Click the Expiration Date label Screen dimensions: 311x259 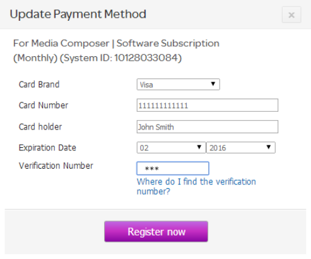point(47,148)
